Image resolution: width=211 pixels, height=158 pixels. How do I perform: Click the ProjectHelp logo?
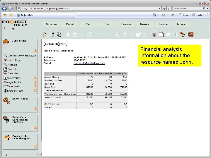(x=15, y=23)
